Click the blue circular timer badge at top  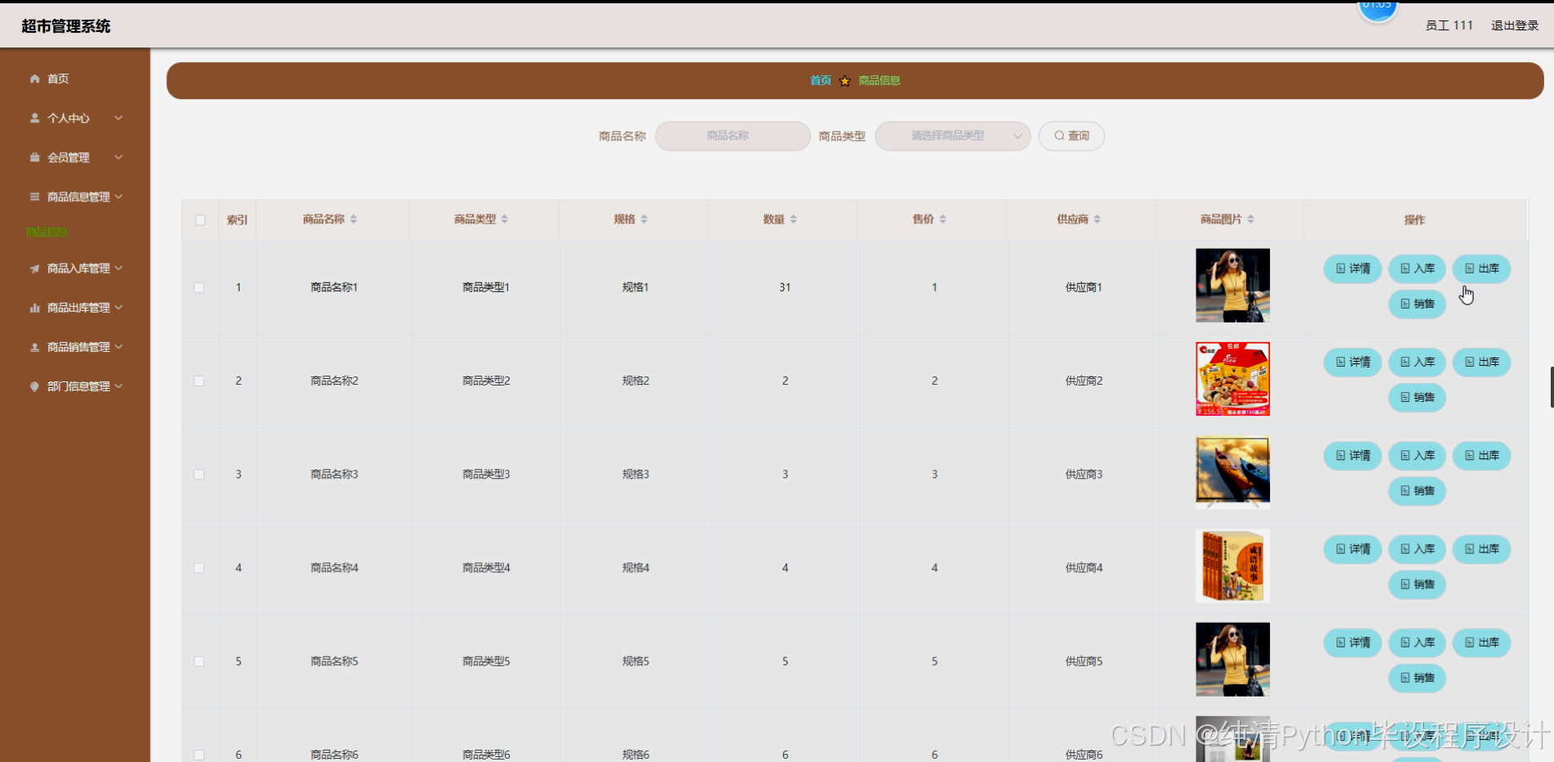(1377, 10)
